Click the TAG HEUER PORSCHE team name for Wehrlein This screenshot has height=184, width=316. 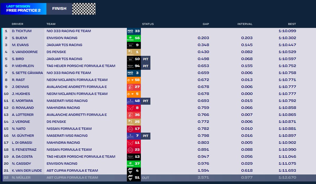pos(81,66)
